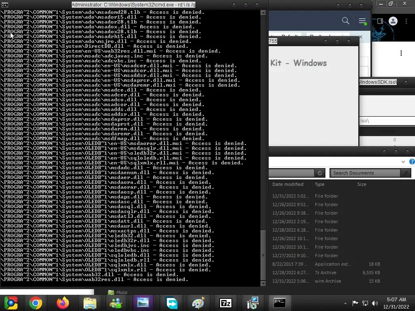The height and width of the screenshot is (311, 415).
Task: Open the blue arrow taskbar icon
Action: tap(172, 303)
